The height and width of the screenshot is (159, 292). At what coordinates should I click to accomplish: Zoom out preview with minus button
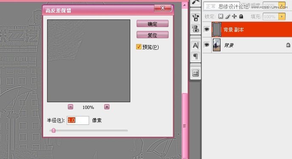click(x=70, y=107)
